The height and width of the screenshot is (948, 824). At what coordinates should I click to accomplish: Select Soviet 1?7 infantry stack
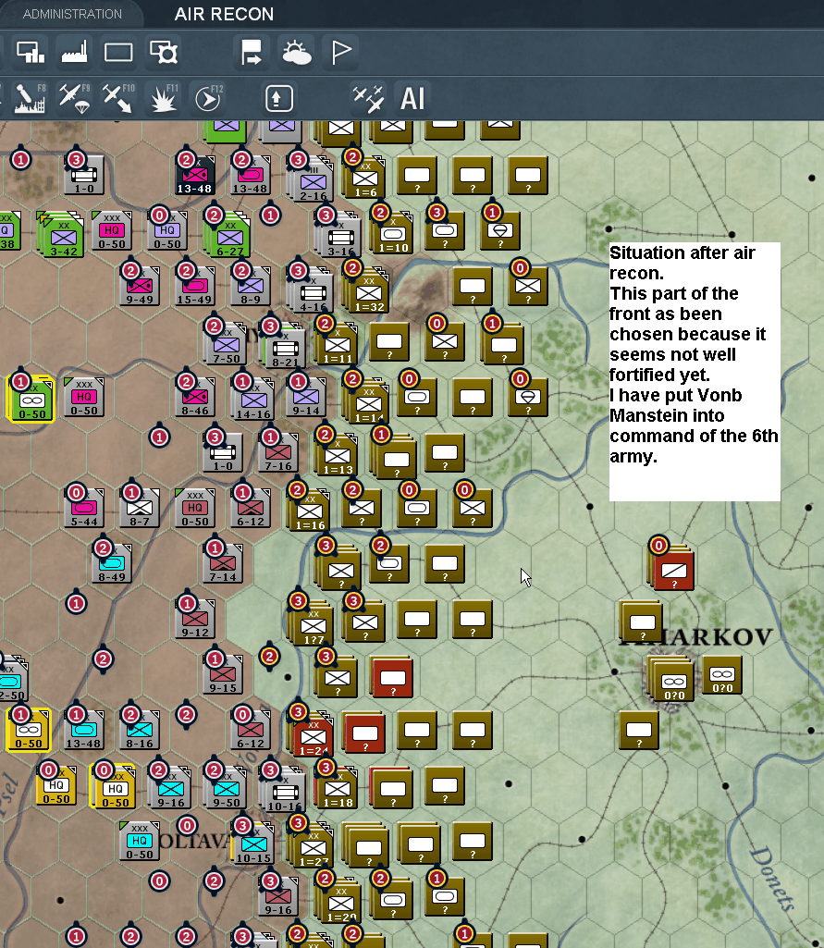(311, 623)
